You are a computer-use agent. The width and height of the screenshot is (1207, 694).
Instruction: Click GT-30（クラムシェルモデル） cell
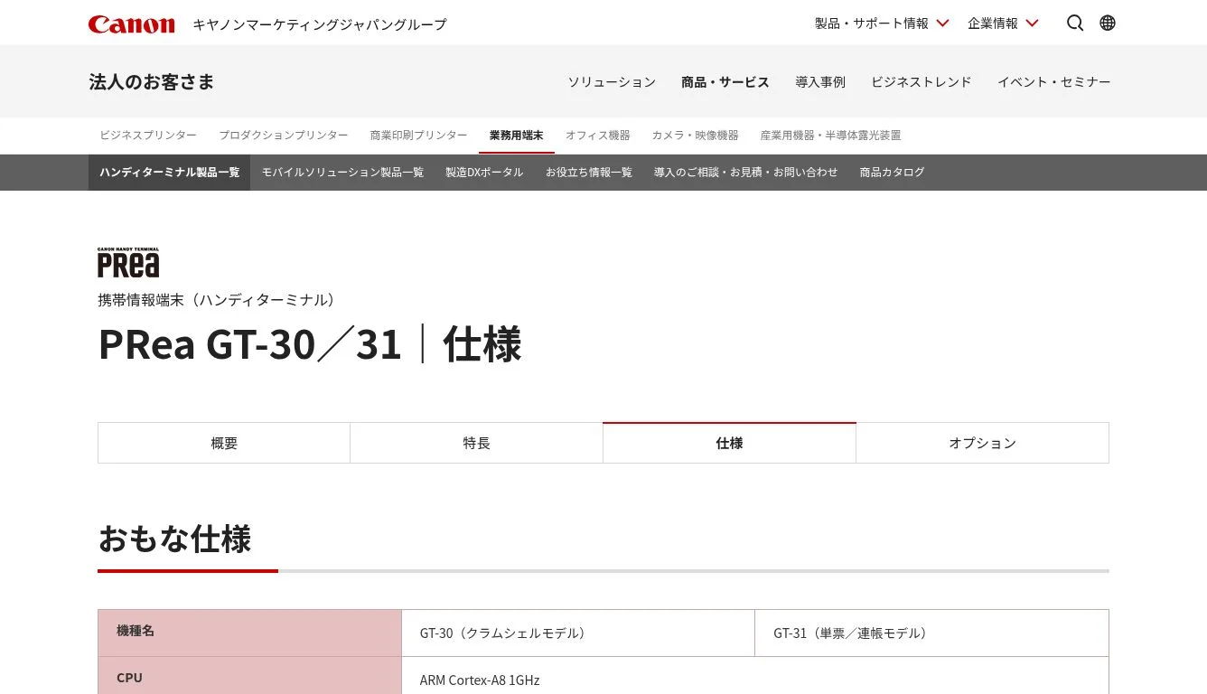coord(578,633)
